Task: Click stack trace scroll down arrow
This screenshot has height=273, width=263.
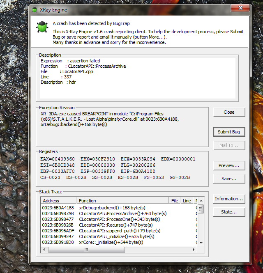Action: [x=201, y=243]
